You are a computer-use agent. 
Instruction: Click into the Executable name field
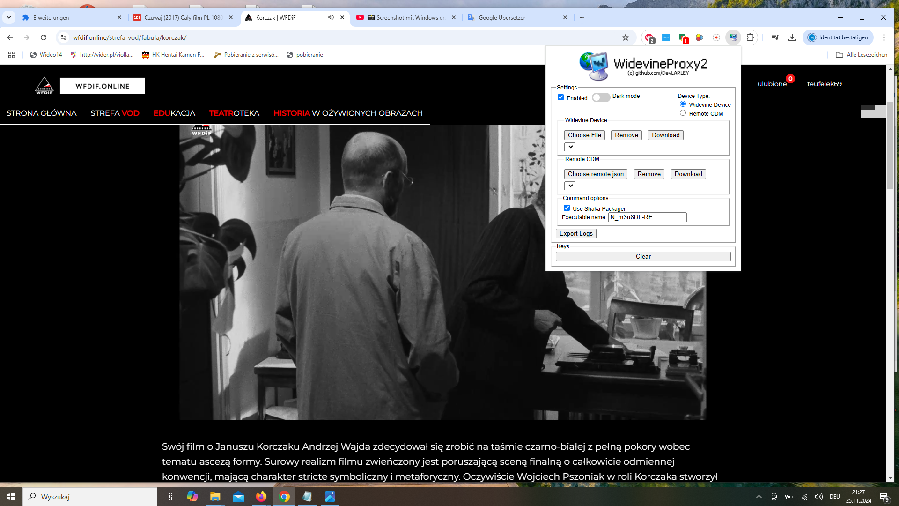click(647, 217)
